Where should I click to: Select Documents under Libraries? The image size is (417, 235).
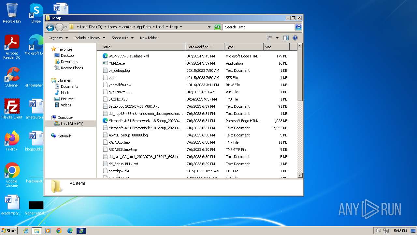(69, 86)
